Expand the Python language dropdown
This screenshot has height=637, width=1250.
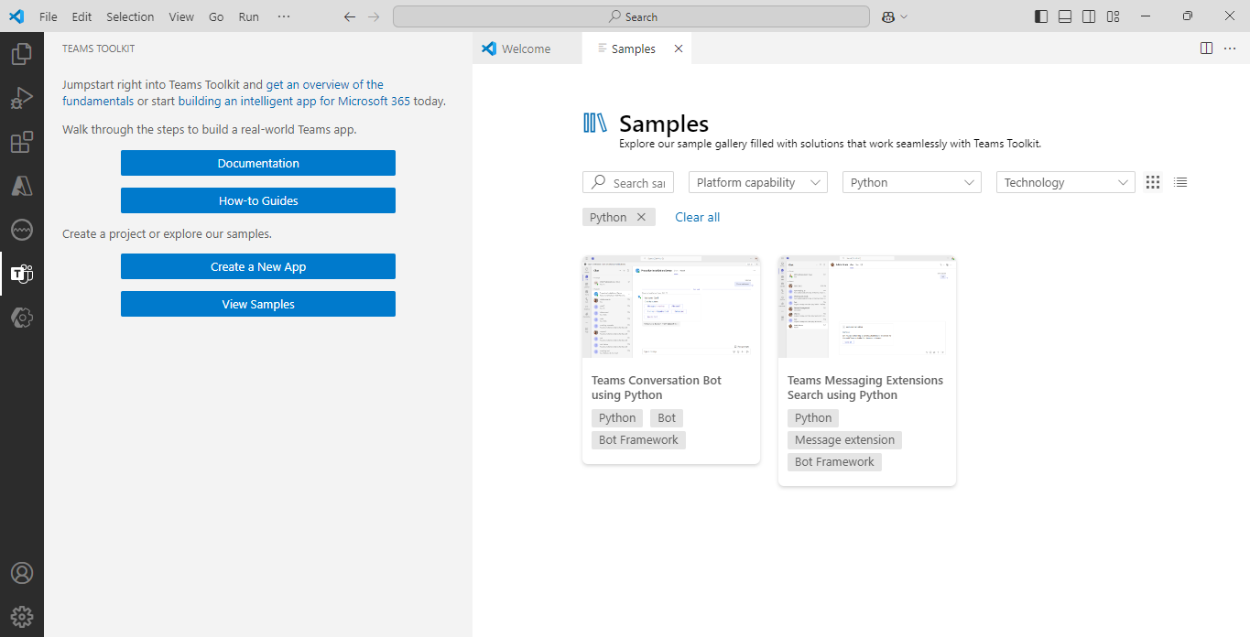click(912, 182)
